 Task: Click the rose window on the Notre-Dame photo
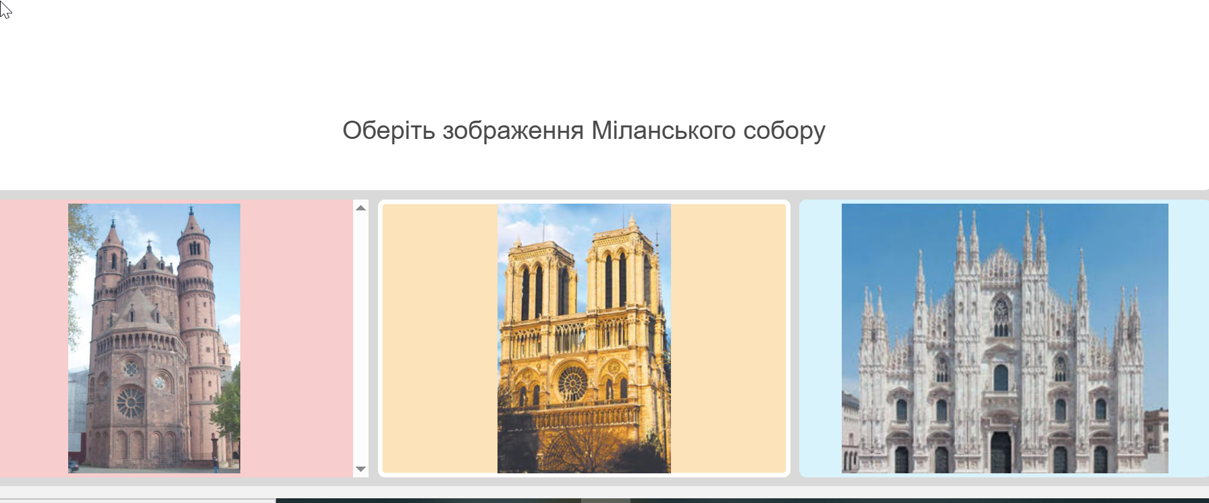click(572, 382)
